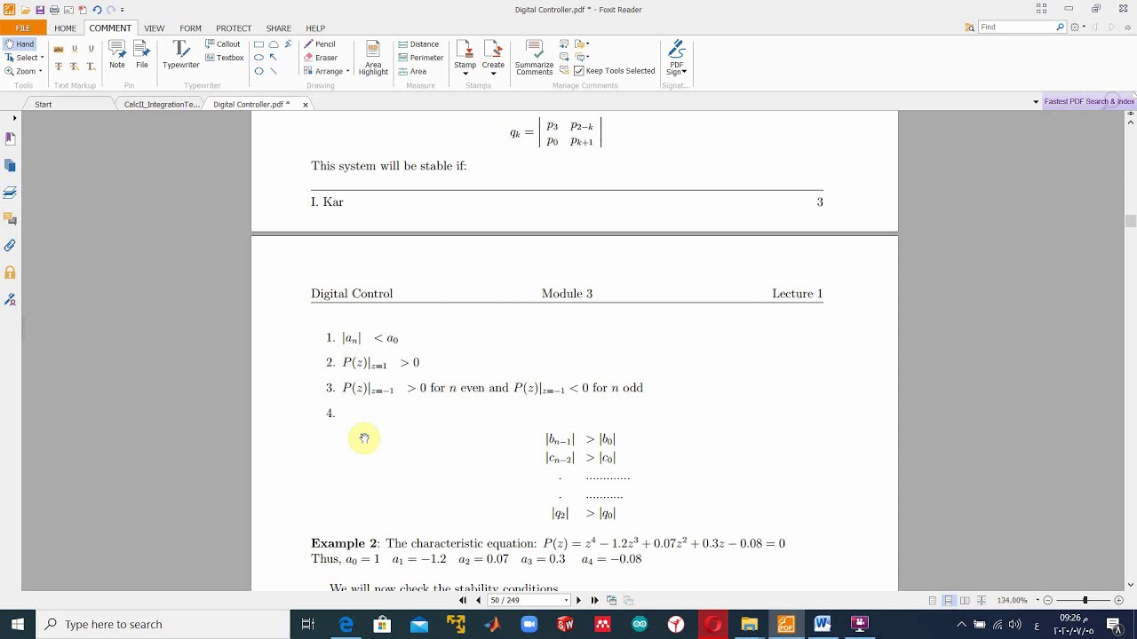The height and width of the screenshot is (639, 1137).
Task: Select the Area Highlight tool
Action: click(373, 58)
